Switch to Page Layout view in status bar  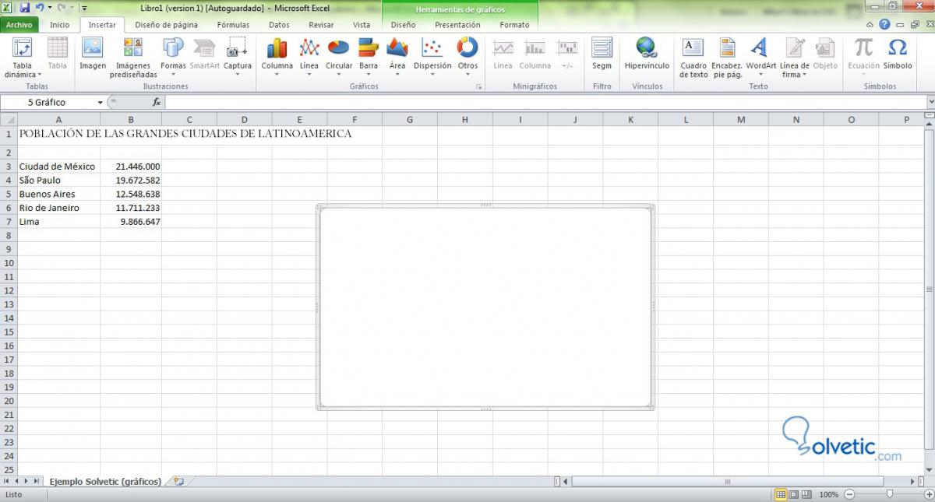794,494
